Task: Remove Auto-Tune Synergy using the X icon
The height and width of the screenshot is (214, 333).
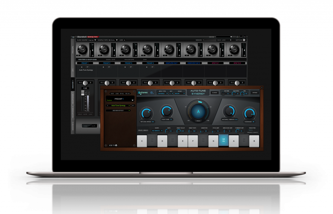Action: pos(107,106)
